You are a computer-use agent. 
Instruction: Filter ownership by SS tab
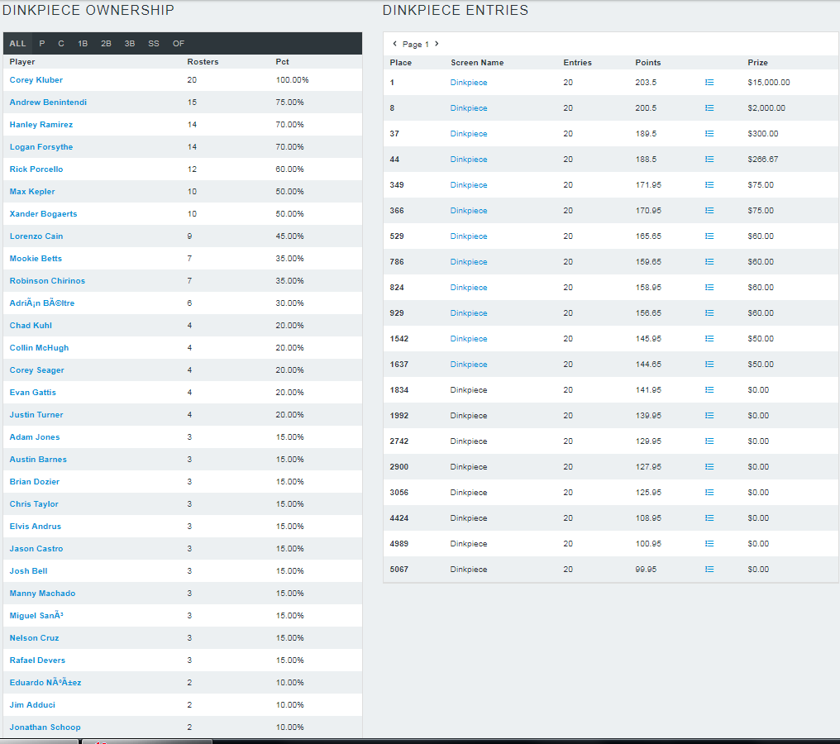coord(154,43)
